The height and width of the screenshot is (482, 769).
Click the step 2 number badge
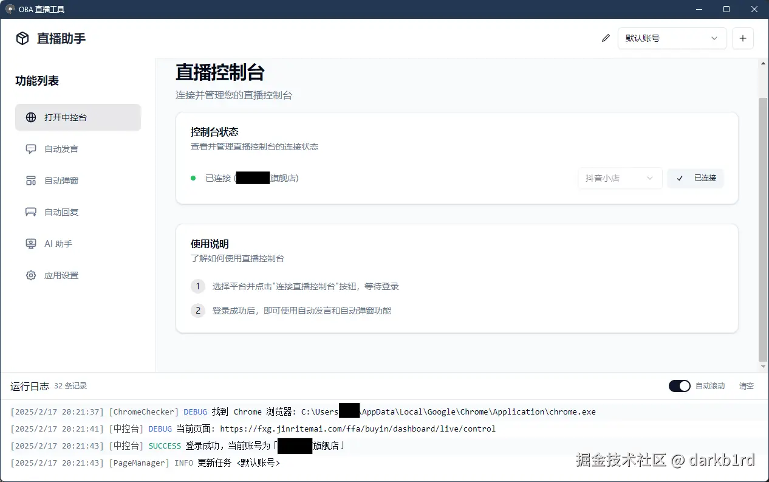pos(197,311)
